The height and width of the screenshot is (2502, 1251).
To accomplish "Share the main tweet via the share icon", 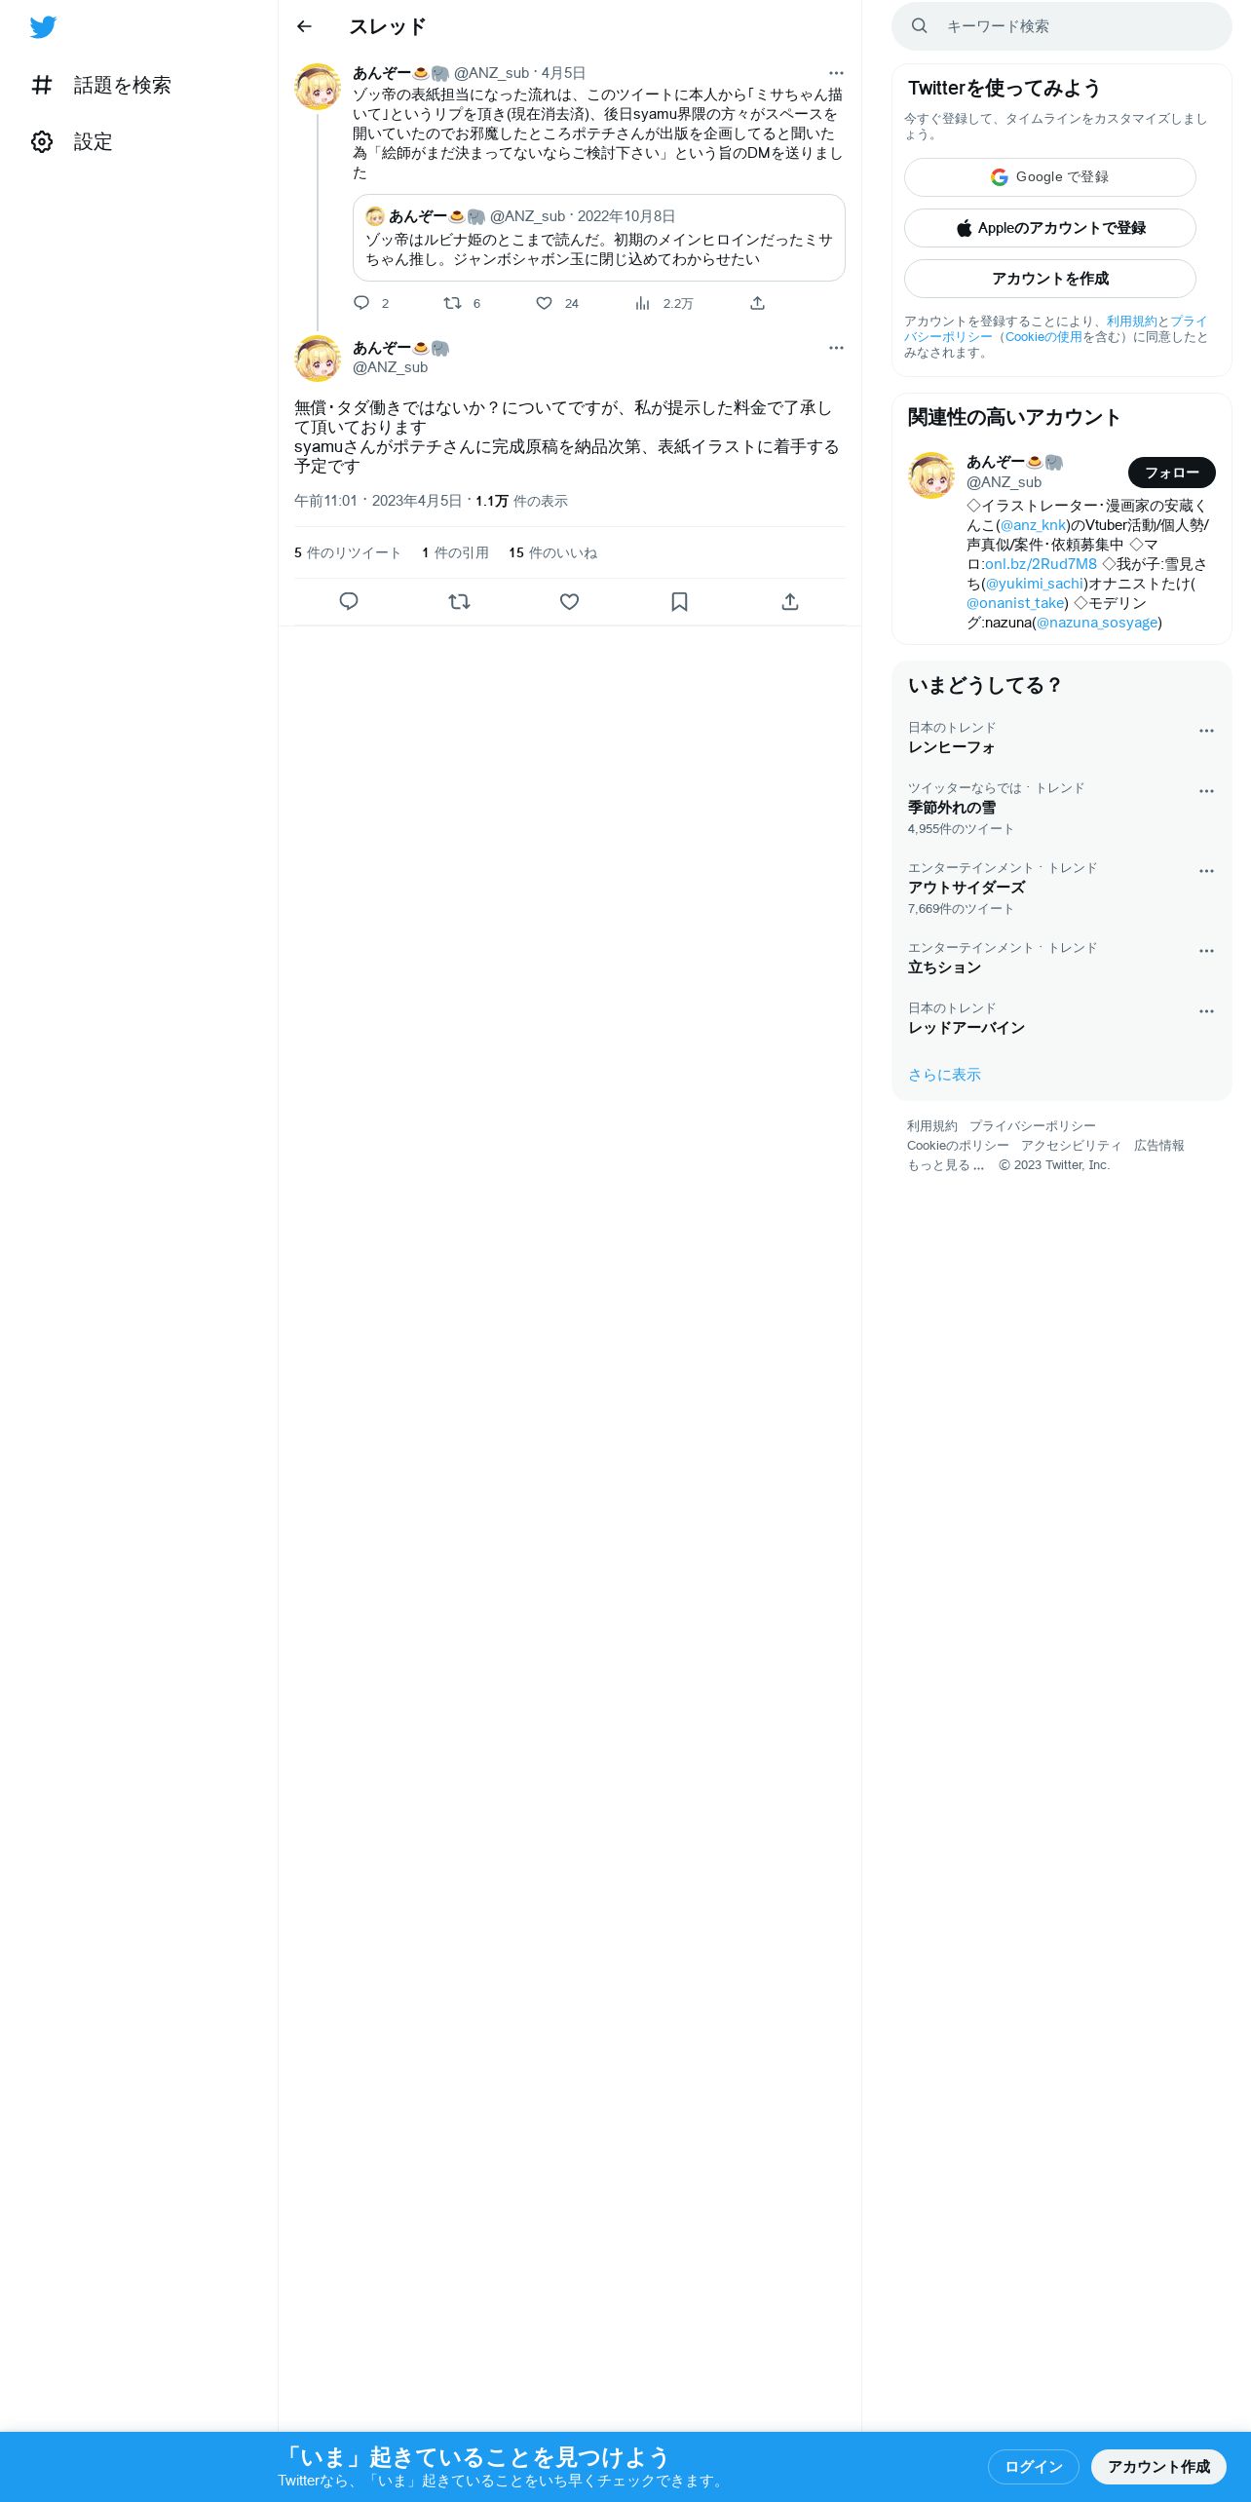I will [x=790, y=601].
